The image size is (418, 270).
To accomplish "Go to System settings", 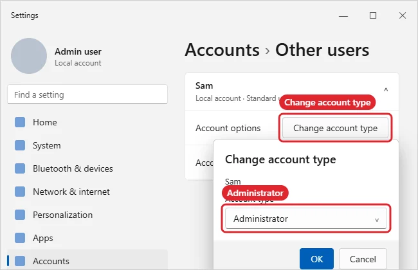I will click(87, 145).
